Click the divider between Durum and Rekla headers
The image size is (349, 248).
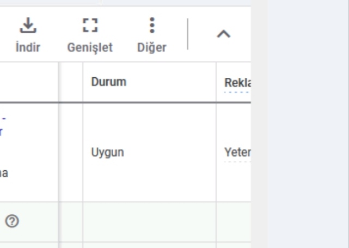pos(216,82)
